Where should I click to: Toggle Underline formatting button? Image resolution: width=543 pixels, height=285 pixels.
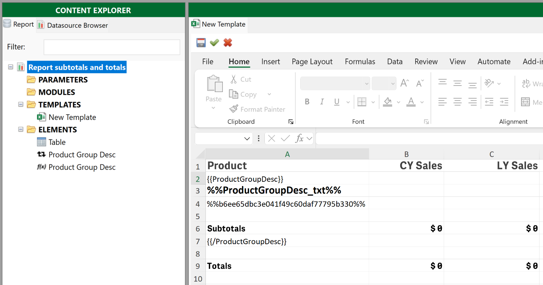[337, 102]
